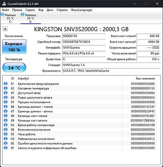Click the ID column header
The width and height of the screenshot is (163, 167).
(x=12, y=79)
